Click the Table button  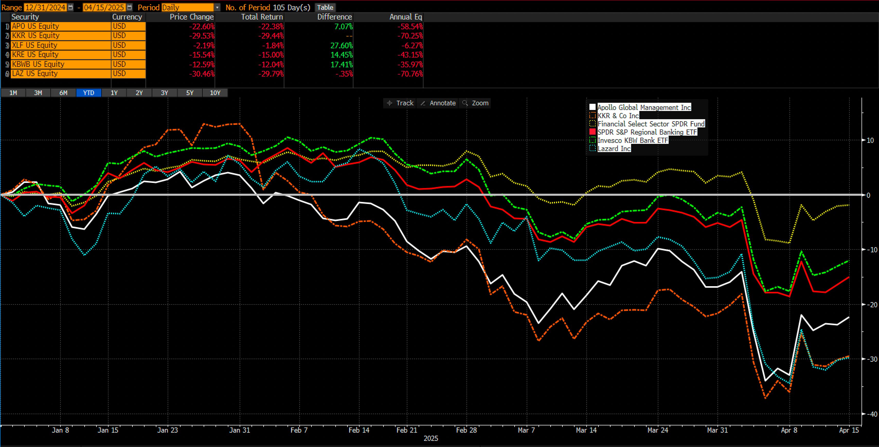coord(325,7)
